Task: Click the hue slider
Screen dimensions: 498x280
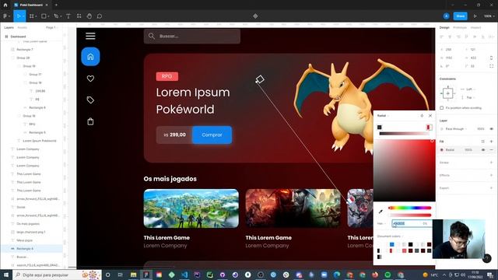Action: pyautogui.click(x=410, y=208)
